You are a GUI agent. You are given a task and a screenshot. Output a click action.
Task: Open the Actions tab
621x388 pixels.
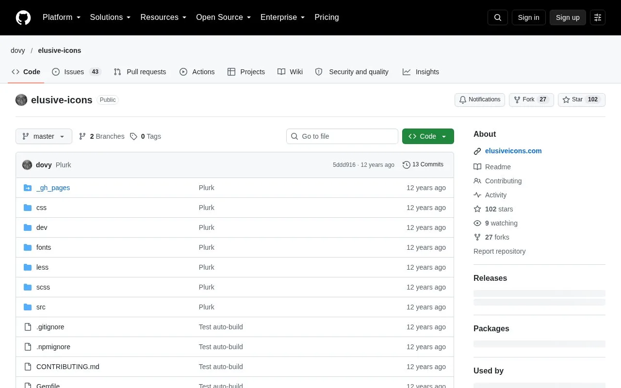pyautogui.click(x=197, y=72)
